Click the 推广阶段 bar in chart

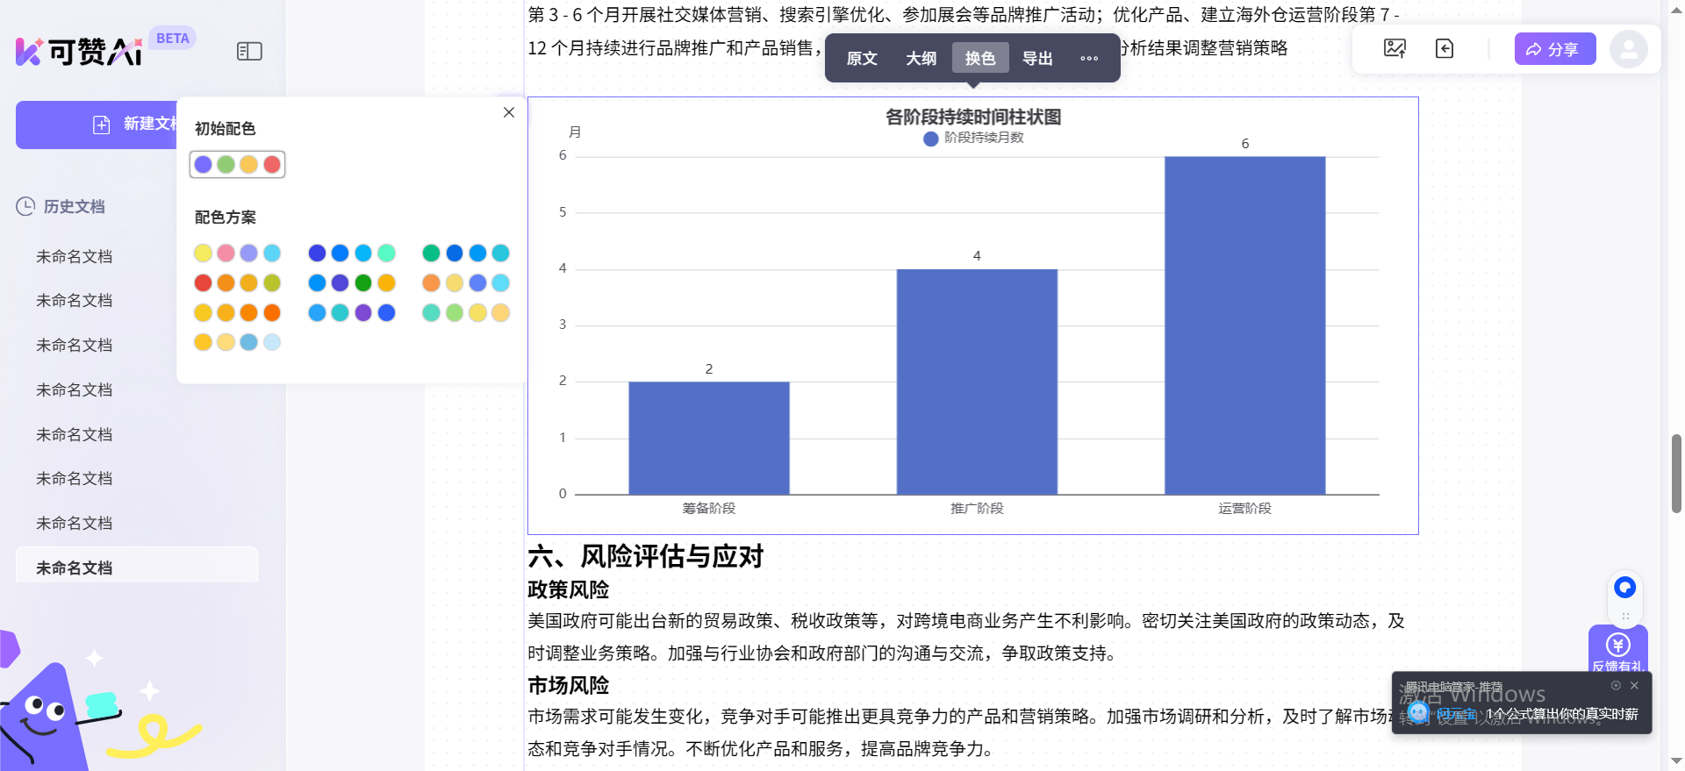977,382
